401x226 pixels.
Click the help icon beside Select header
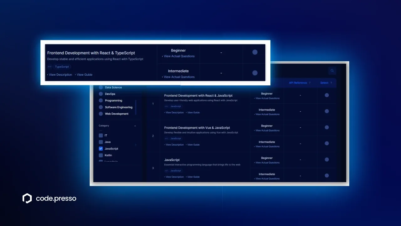(x=331, y=83)
